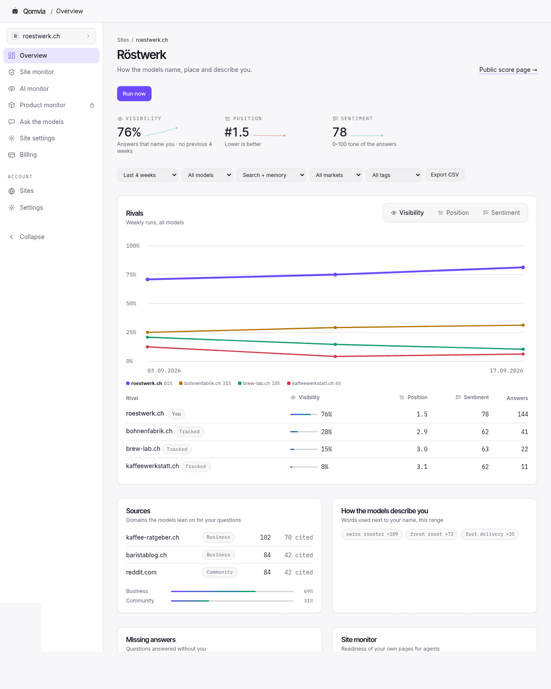Click the list icon next to POSITION heading
The width and height of the screenshot is (551, 689).
228,118
